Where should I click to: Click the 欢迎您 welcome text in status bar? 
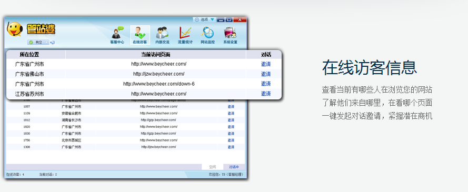point(226,175)
